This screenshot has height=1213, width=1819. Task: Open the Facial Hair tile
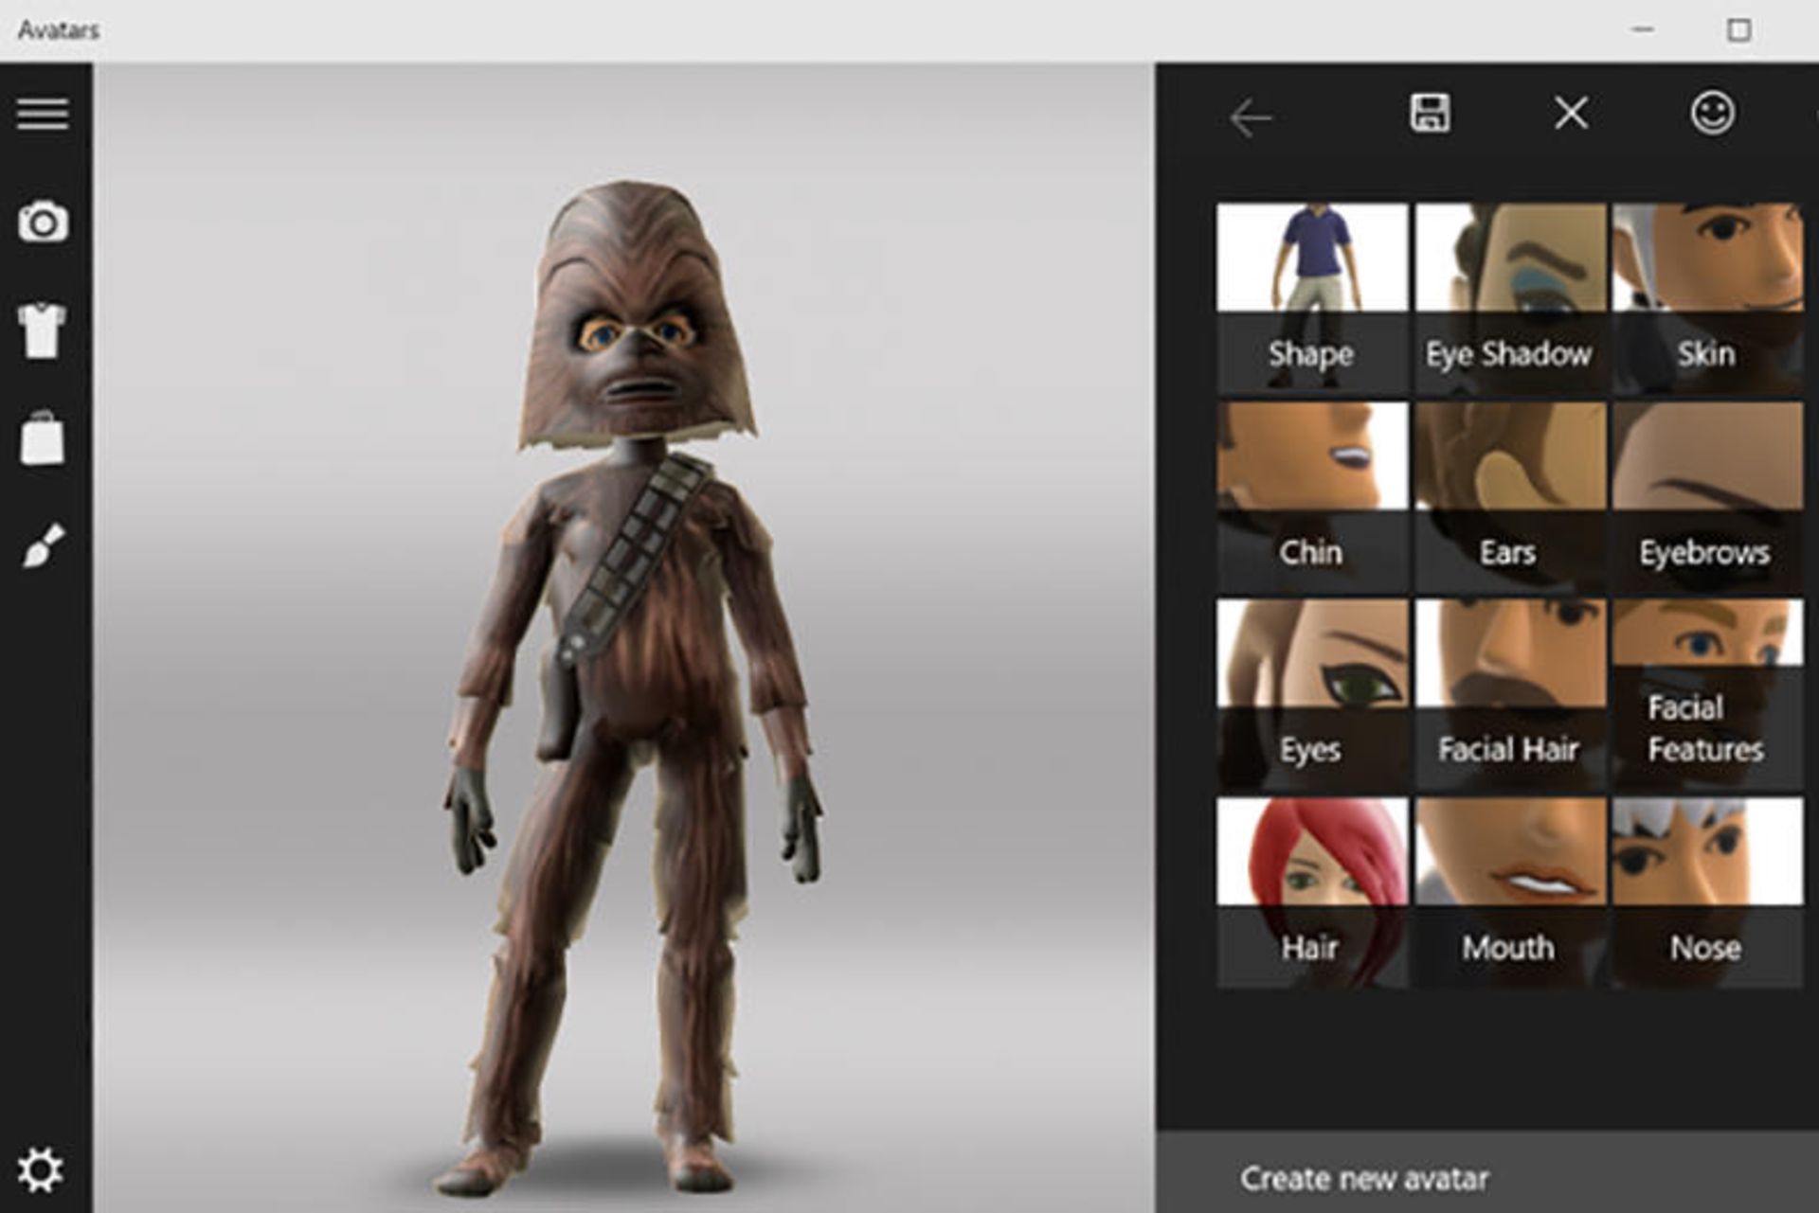tap(1510, 694)
